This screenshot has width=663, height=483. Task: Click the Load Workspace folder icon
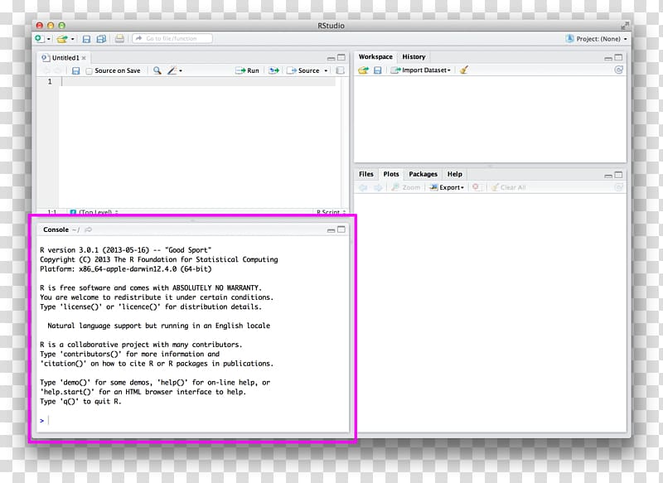click(x=363, y=70)
